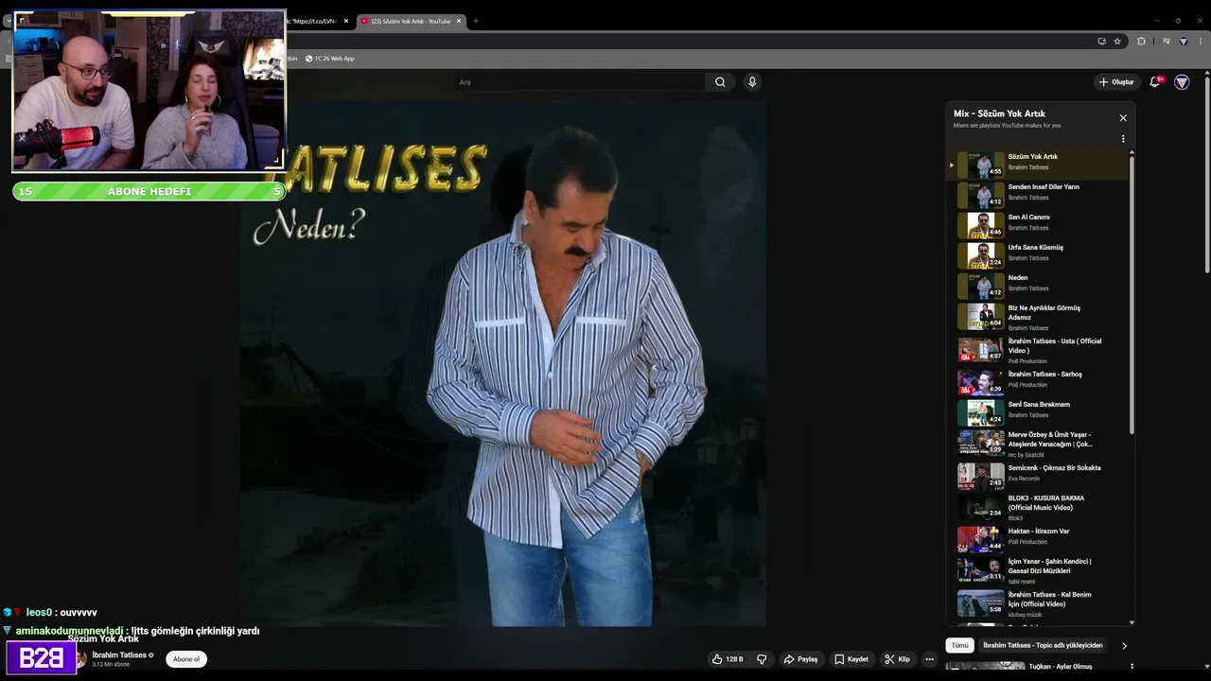Click Sözüm Yok Artık thumbnail in playlist
This screenshot has height=681, width=1211.
(981, 165)
